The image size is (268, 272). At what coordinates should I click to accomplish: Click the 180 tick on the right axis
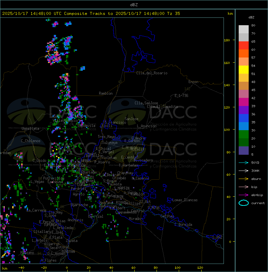(227, 40)
